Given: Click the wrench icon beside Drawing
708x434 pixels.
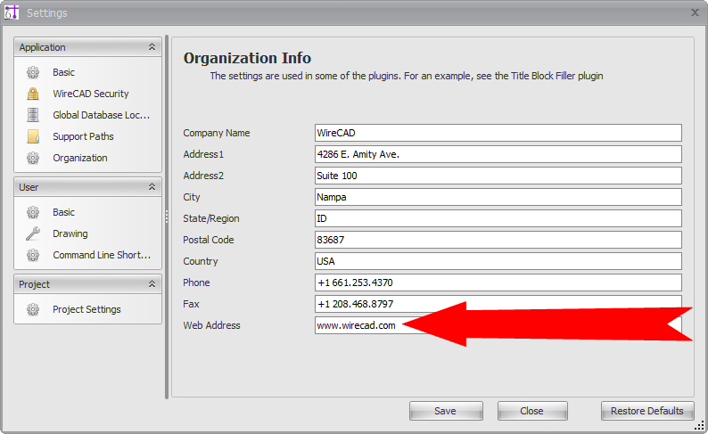Looking at the screenshot, I should [x=33, y=233].
